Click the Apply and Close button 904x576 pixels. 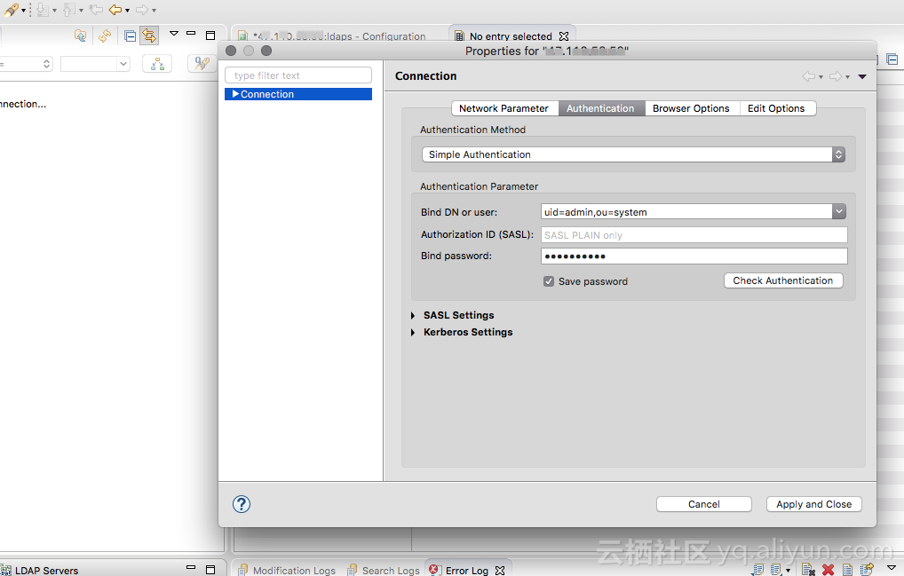814,504
